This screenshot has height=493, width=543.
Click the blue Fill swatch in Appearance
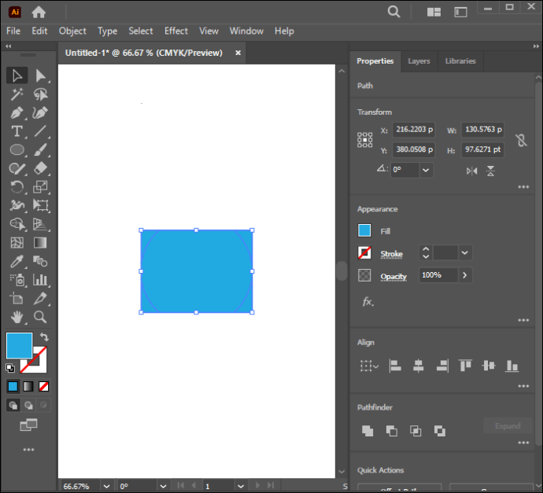click(x=364, y=230)
